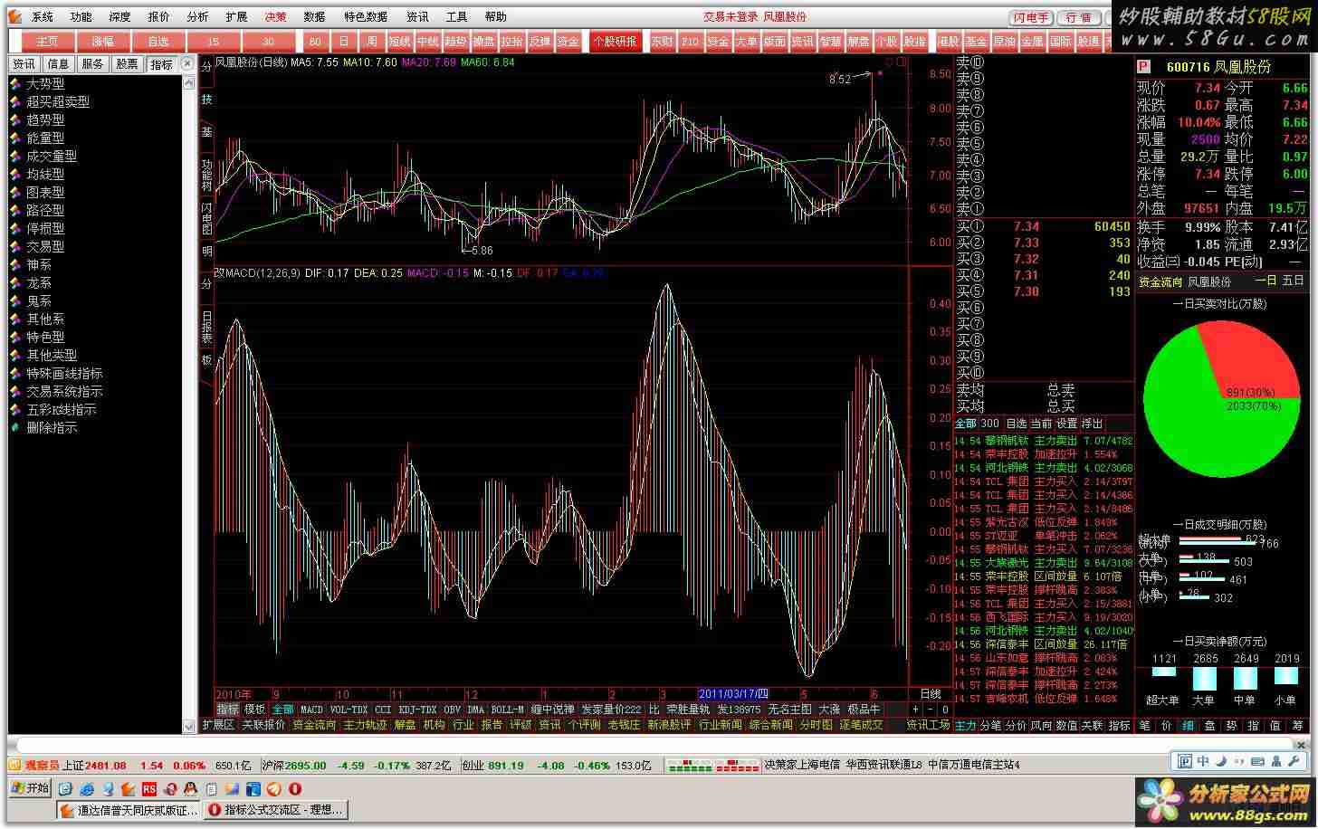Select the 自选 filter in alert list
Screen dimensions: 1318x829
[x=1017, y=424]
